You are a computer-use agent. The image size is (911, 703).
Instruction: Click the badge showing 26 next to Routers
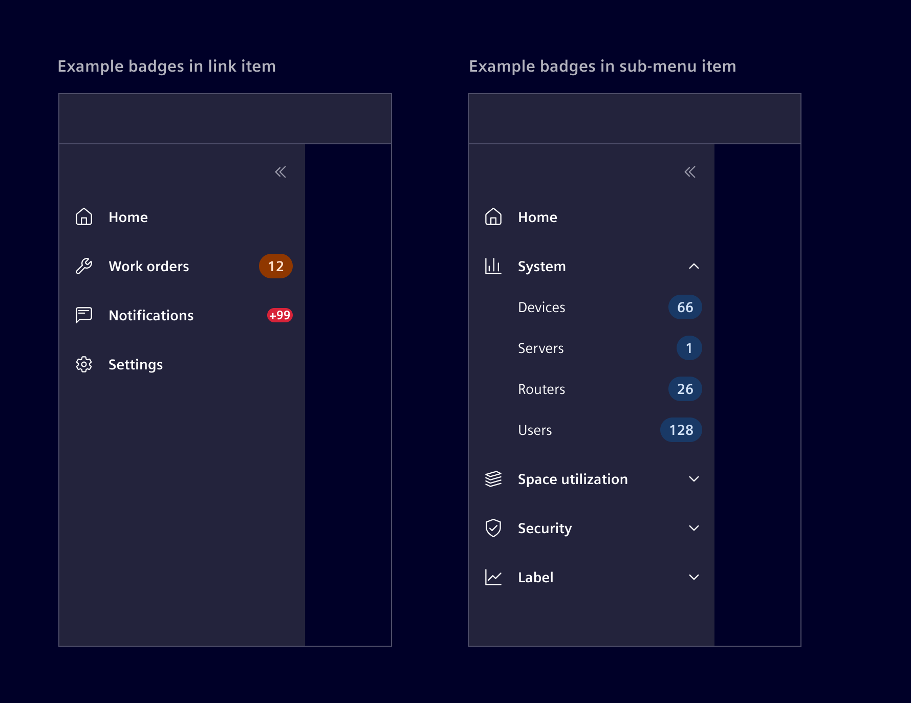tap(684, 389)
